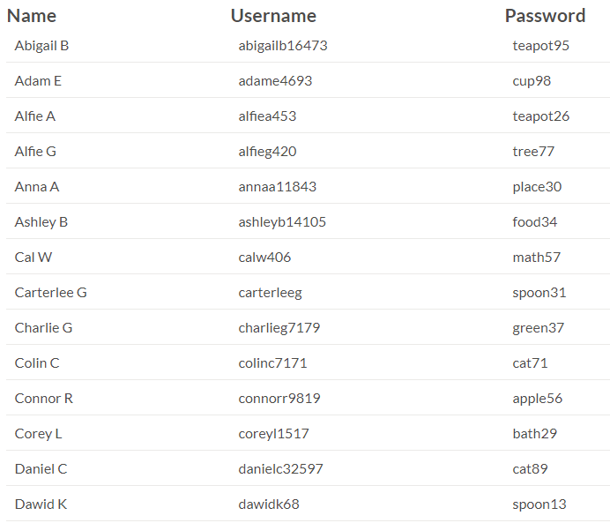The height and width of the screenshot is (523, 610).
Task: Click the password bath29
Action: pos(534,433)
